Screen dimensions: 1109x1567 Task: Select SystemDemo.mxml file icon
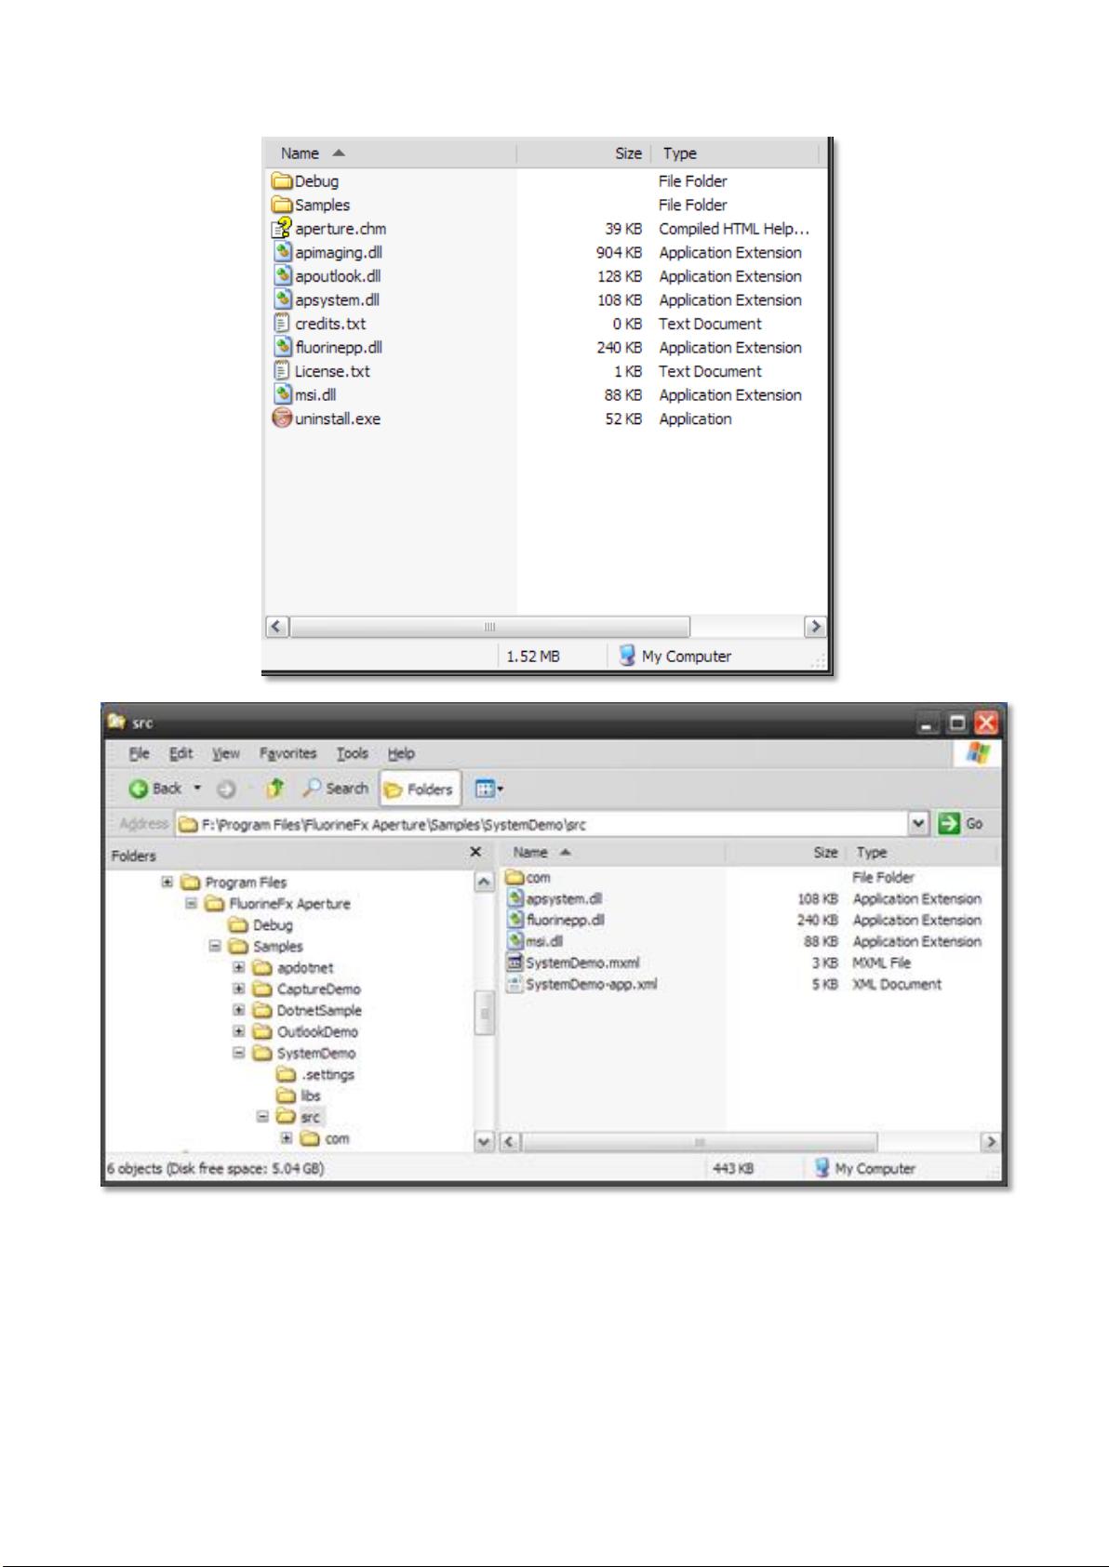[515, 963]
